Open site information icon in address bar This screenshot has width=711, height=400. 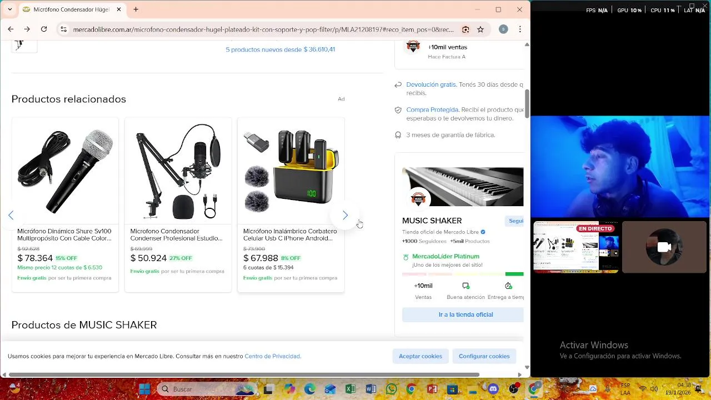[63, 29]
